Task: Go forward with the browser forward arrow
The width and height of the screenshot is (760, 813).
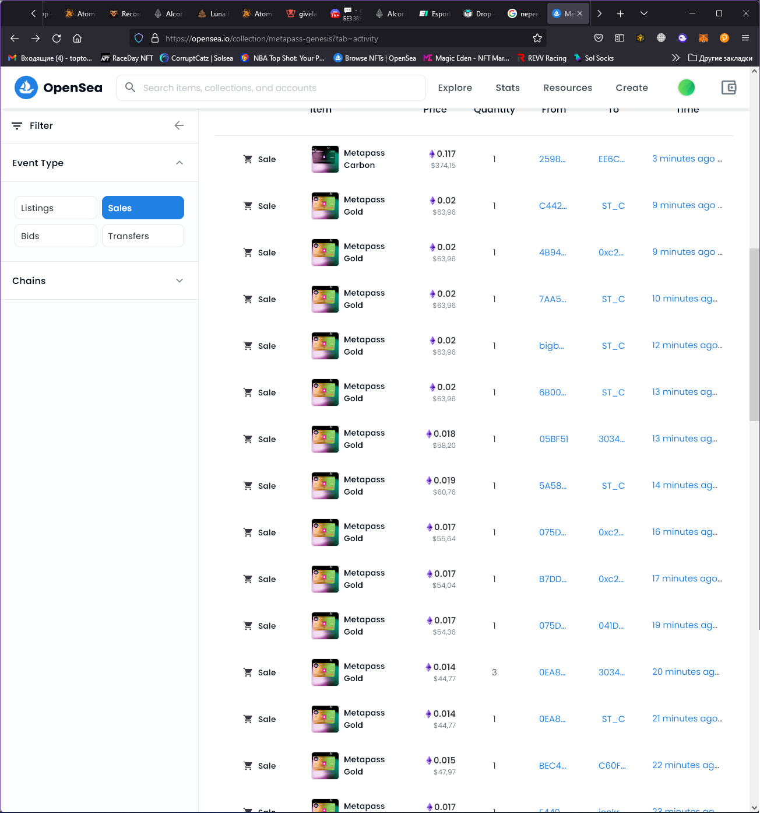Action: pyautogui.click(x=36, y=38)
